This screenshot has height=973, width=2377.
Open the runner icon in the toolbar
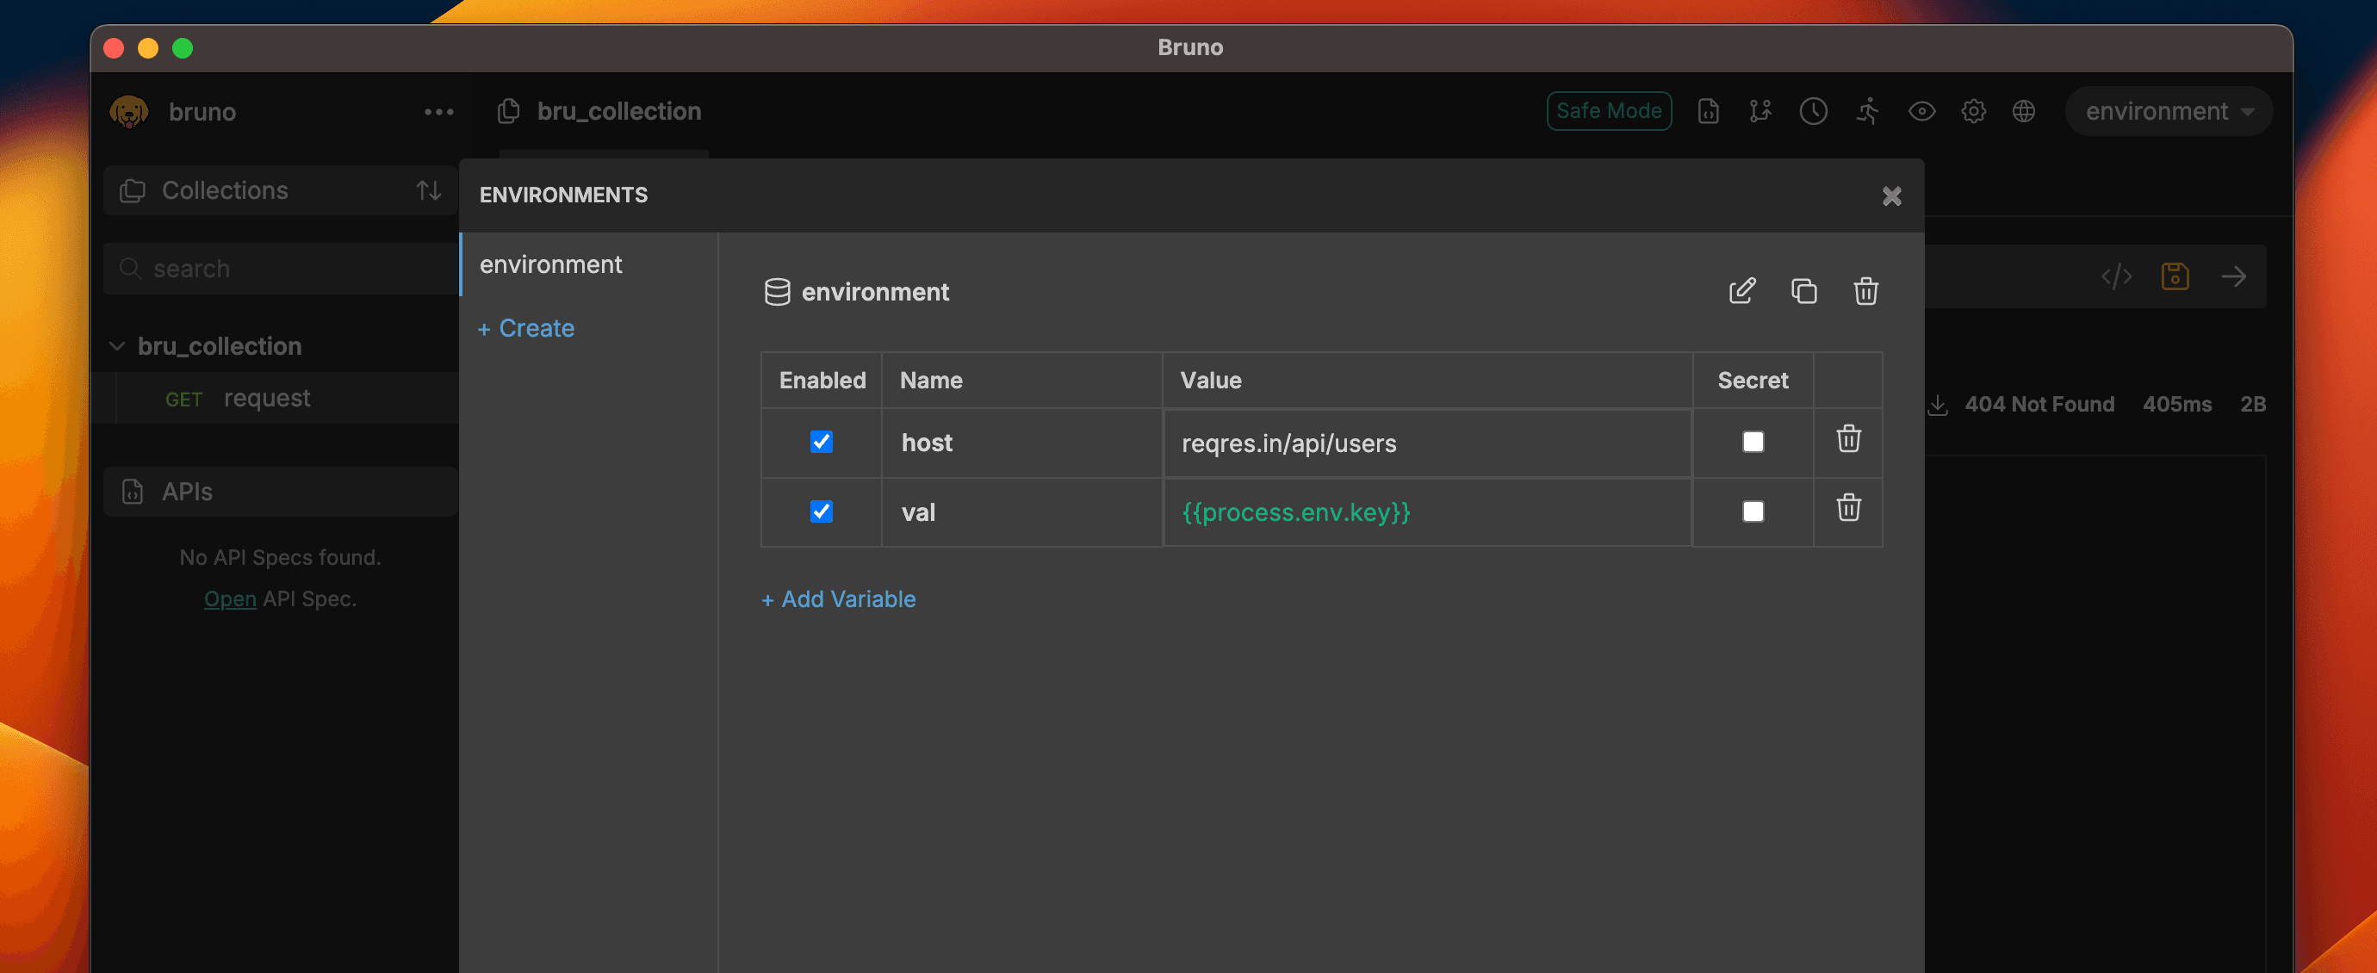pyautogui.click(x=1868, y=112)
